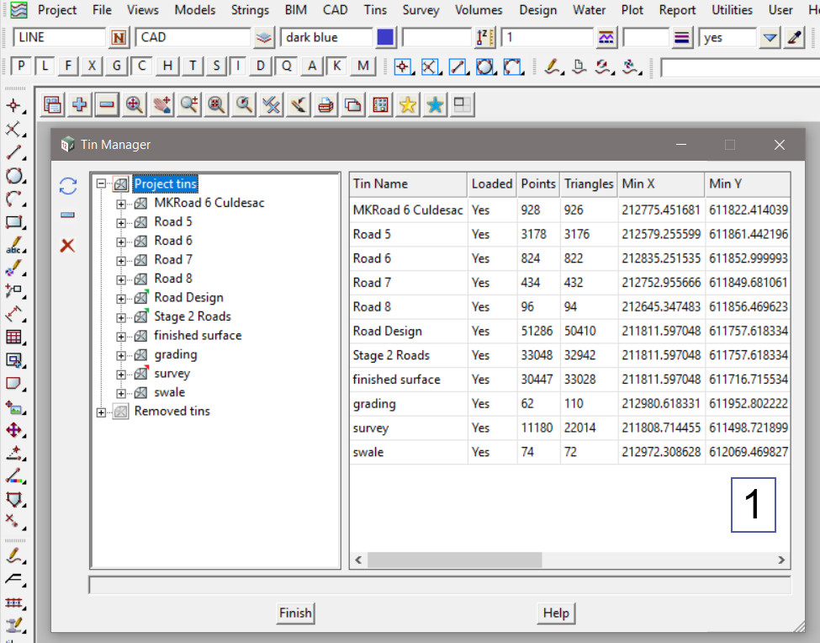Click the blue plus icon in view toolbar
Viewport: 820px width, 643px height.
pos(80,104)
